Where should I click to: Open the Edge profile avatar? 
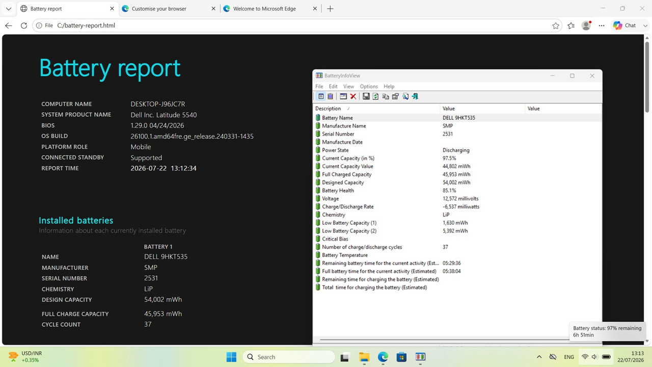[x=586, y=25]
